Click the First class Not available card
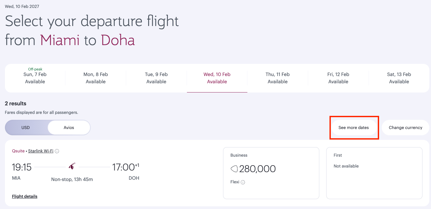 [x=374, y=173]
